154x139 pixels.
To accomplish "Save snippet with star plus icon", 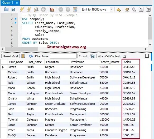I will pyautogui.click(x=118, y=9).
